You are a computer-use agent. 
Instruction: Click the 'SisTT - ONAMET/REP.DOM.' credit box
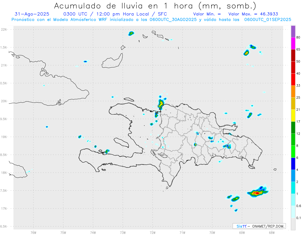[259, 226]
